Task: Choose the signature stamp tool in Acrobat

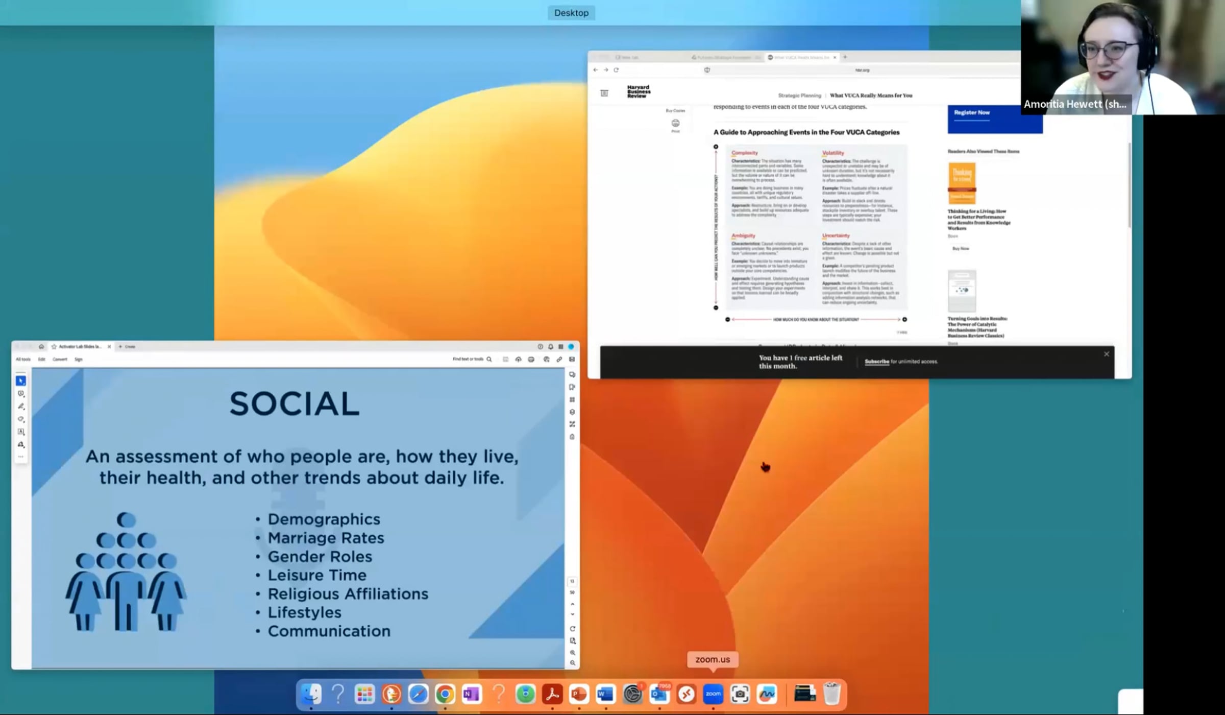Action: (21, 444)
